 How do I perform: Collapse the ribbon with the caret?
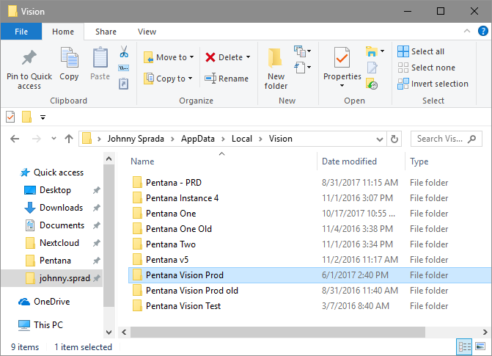pyautogui.click(x=467, y=31)
